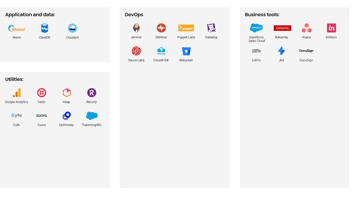Click the "Puppet Labs" label
This screenshot has width=356, height=197.
coord(186,37)
